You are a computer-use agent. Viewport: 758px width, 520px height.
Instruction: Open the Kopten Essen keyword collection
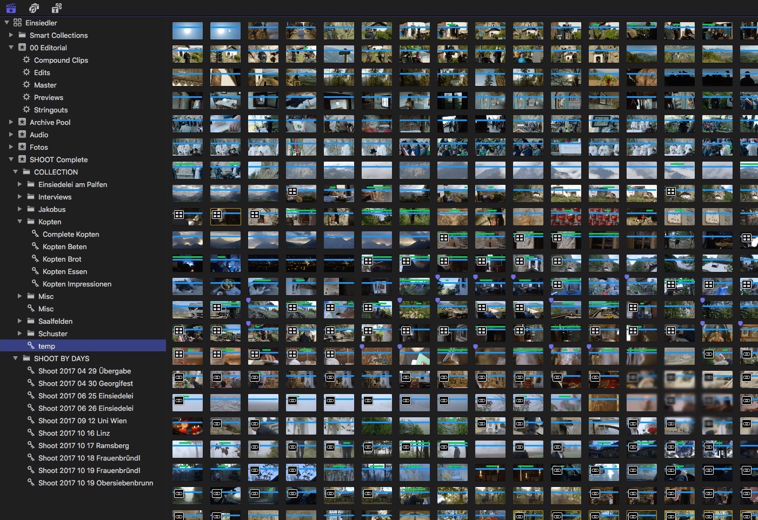[65, 271]
